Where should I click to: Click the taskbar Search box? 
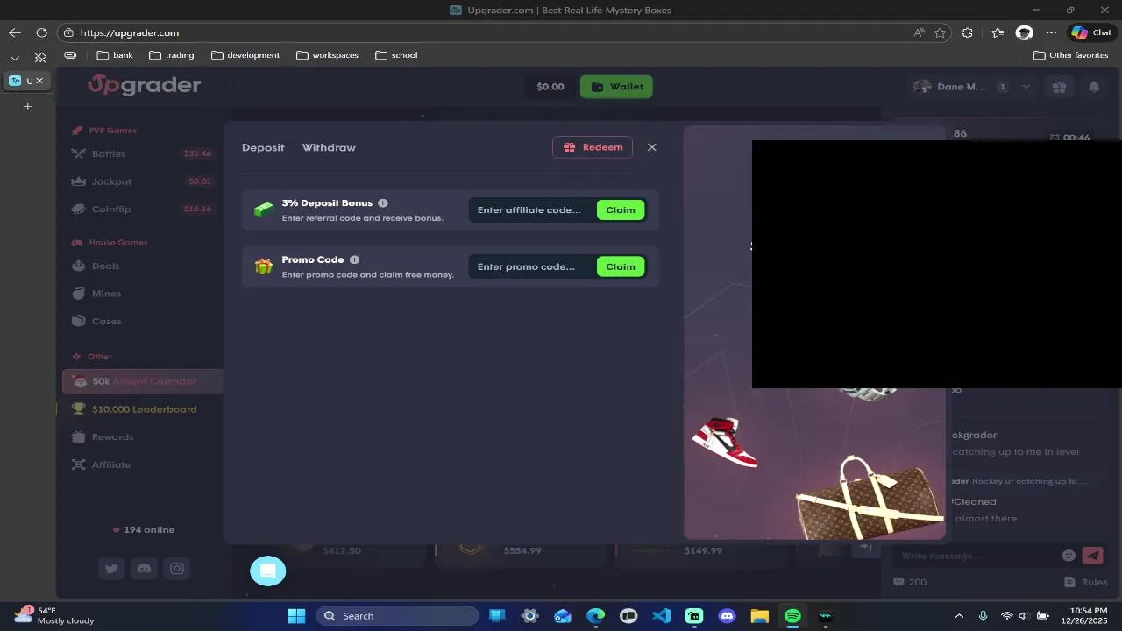(397, 616)
